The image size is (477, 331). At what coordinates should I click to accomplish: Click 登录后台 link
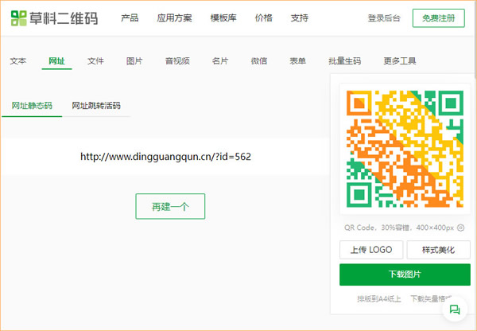[384, 18]
